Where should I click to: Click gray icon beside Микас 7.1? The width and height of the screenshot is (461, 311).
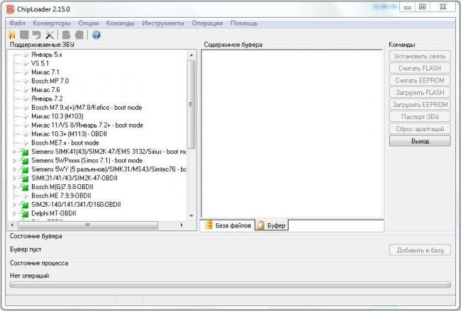tap(26, 72)
